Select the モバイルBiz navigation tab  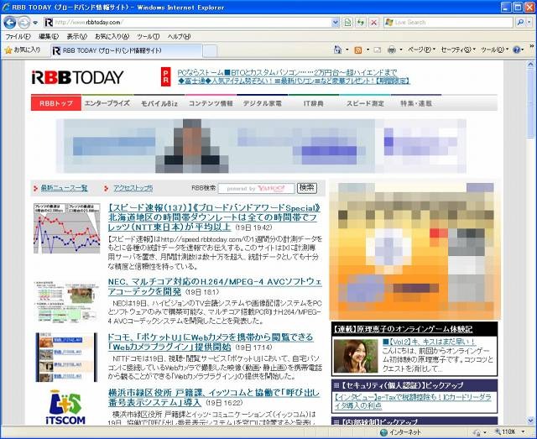tap(159, 103)
